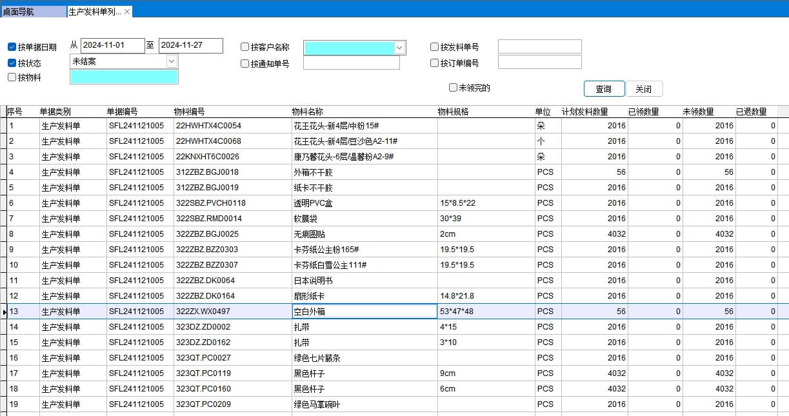Switch to the 桌面导航 tab
Viewport: 789px width, 416px height.
coord(32,12)
